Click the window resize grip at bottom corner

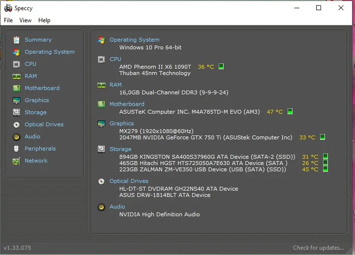coord(349,251)
